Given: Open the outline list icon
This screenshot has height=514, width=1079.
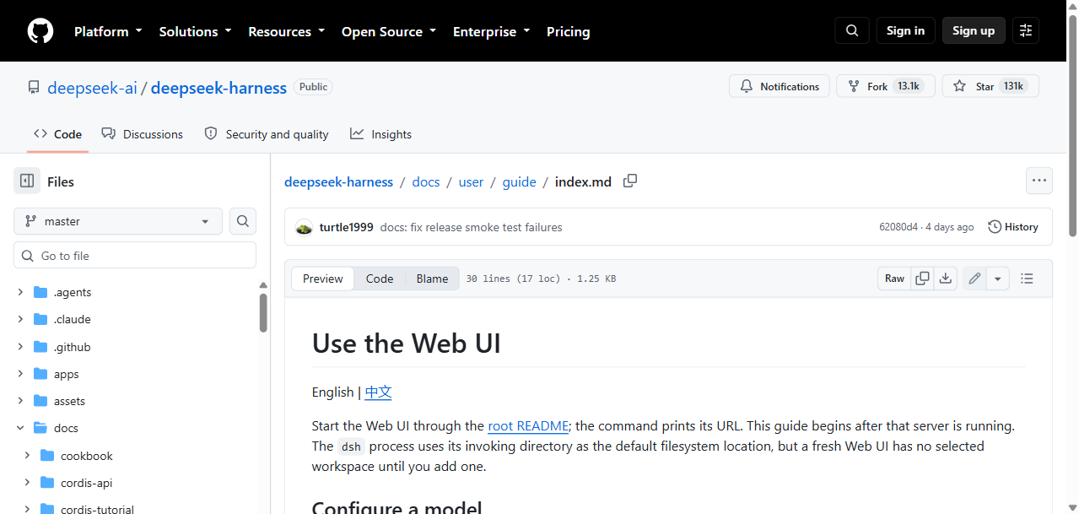Looking at the screenshot, I should tap(1027, 279).
